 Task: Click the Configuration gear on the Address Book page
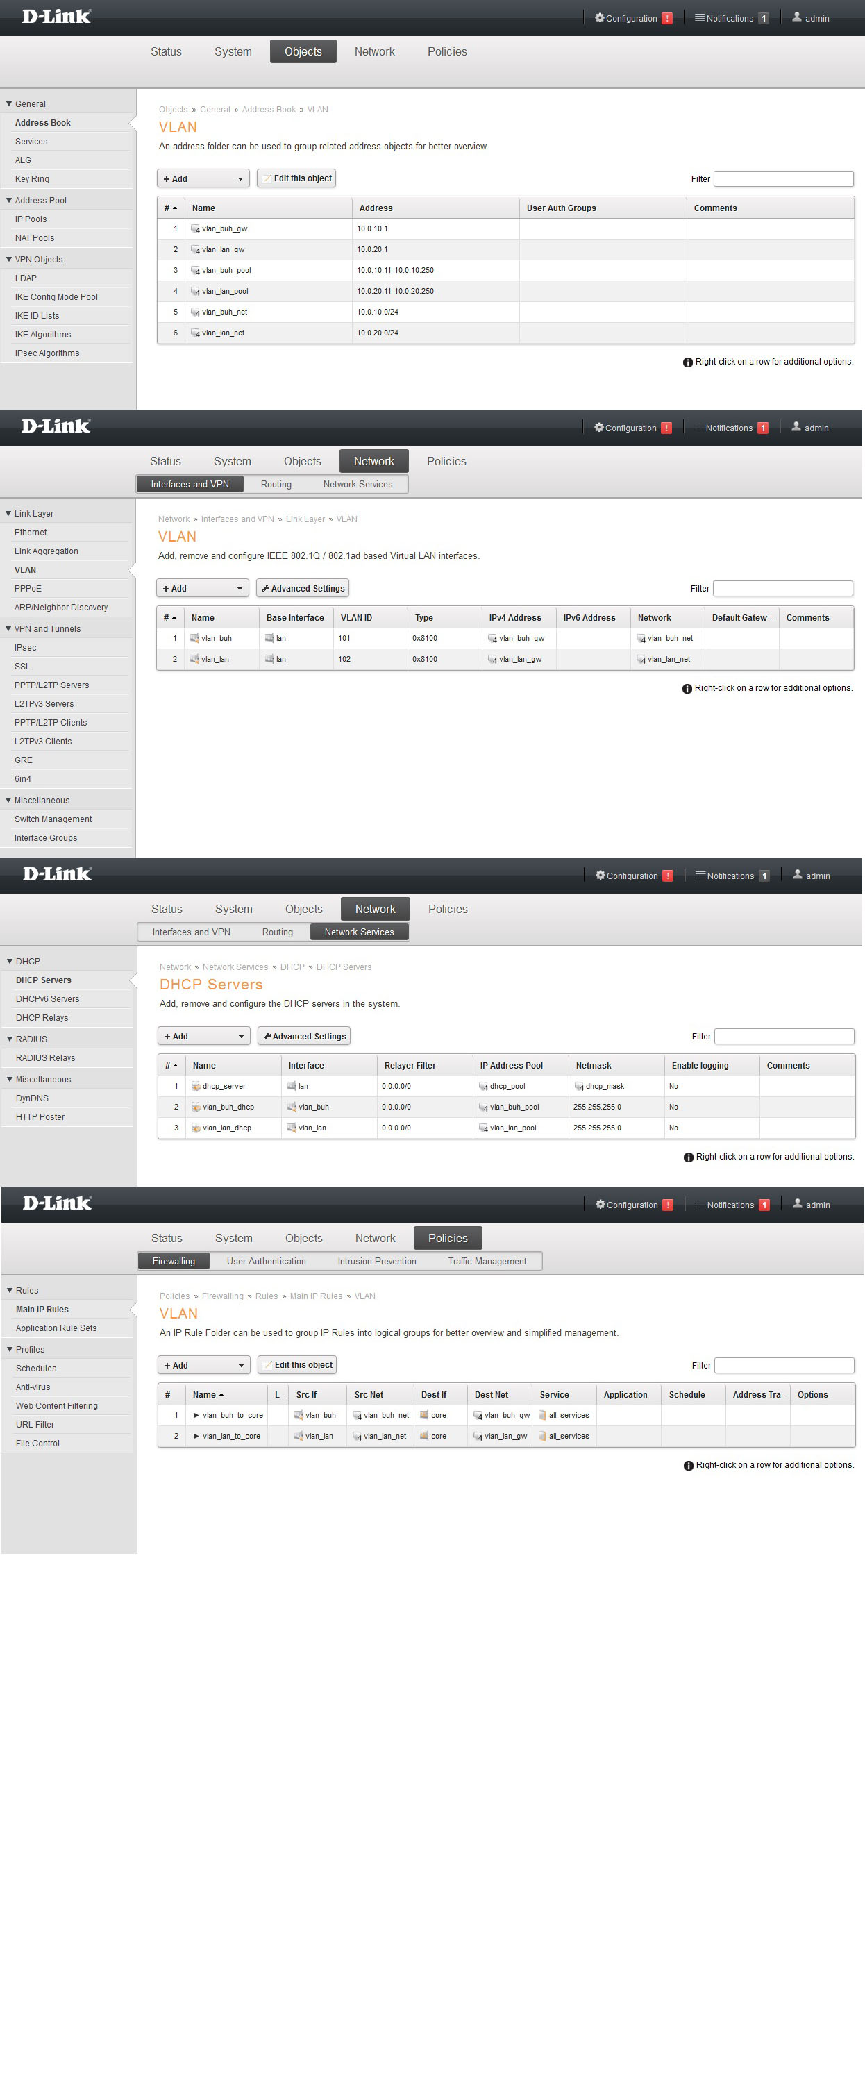pos(600,18)
